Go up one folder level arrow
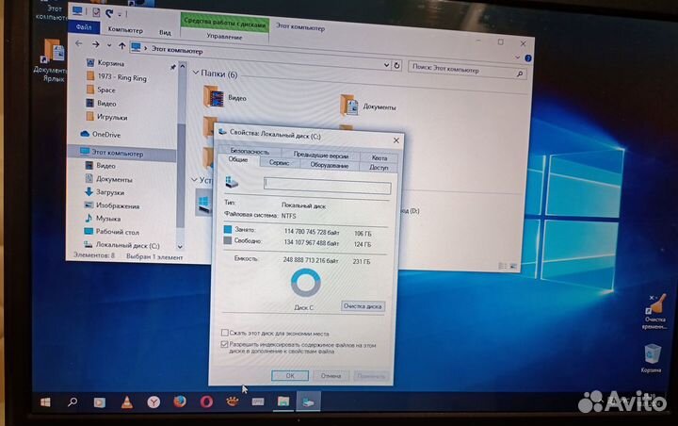The image size is (678, 426). 121,46
